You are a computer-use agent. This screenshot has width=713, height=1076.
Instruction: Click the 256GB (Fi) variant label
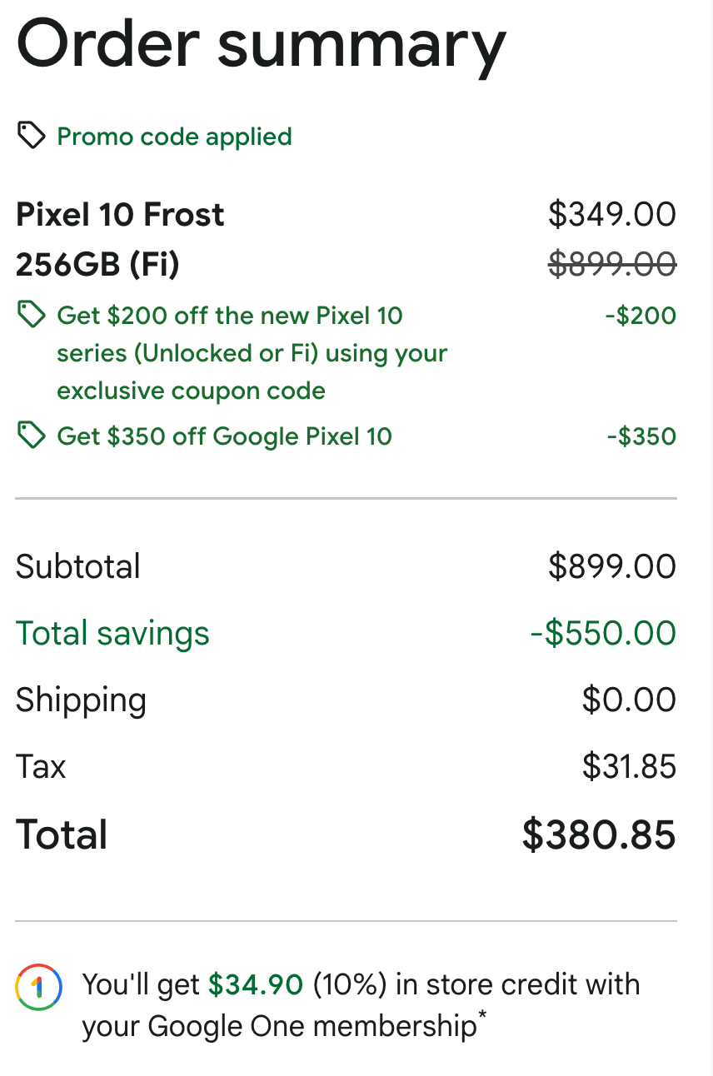[97, 265]
